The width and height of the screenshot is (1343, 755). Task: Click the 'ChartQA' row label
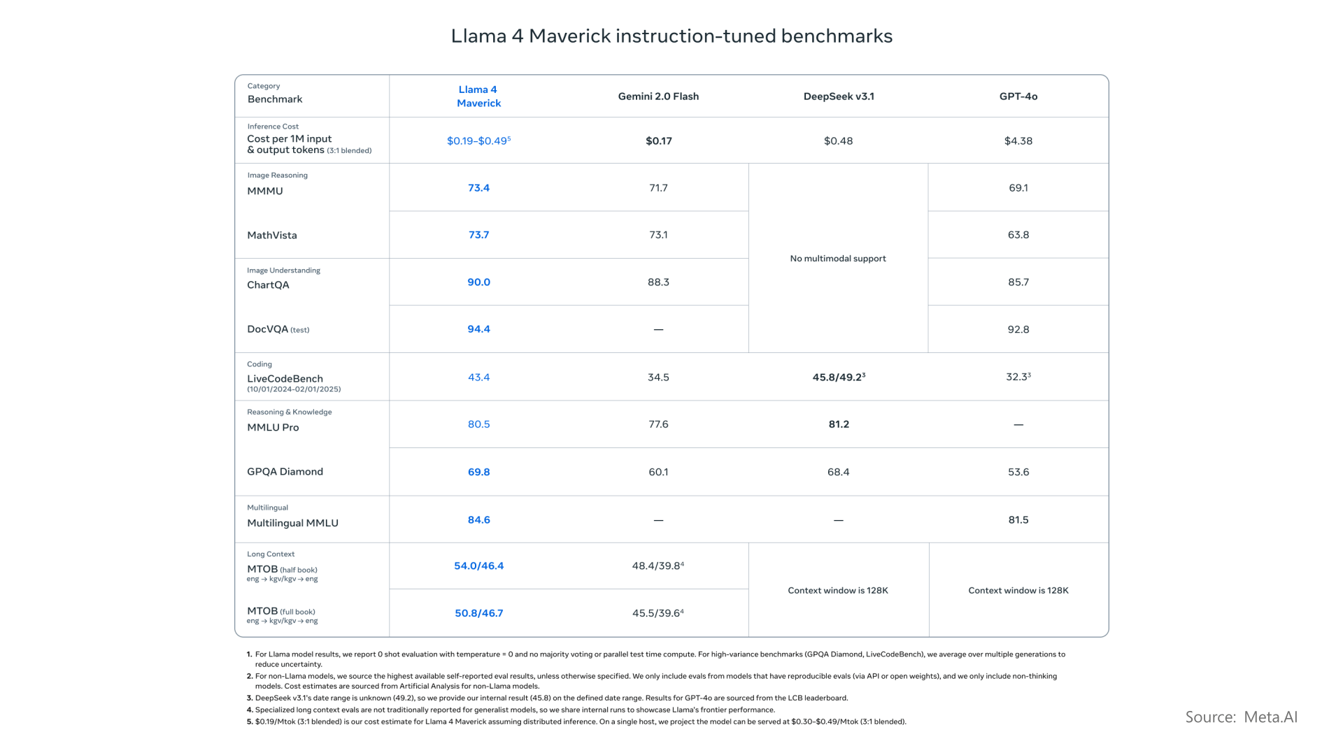click(x=268, y=285)
